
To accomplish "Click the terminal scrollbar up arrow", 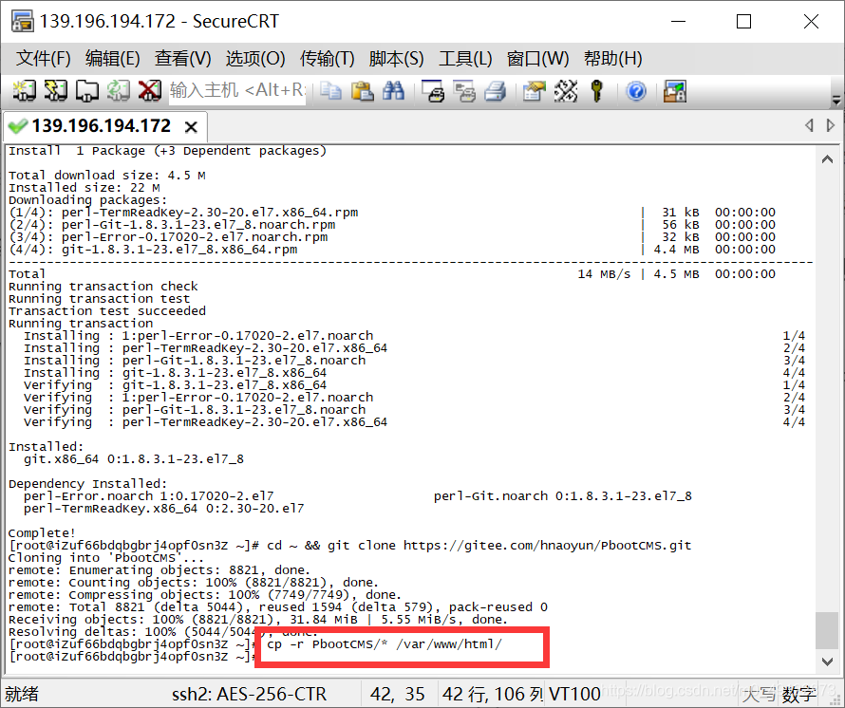I will pyautogui.click(x=827, y=158).
